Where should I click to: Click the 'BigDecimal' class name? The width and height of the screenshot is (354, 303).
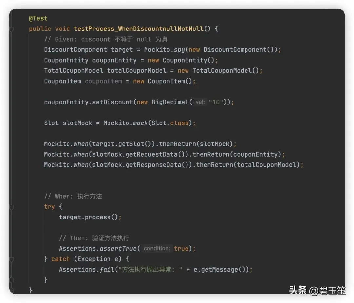coord(170,102)
